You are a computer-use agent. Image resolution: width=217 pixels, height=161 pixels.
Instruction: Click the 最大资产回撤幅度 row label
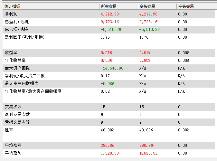pos(21,84)
